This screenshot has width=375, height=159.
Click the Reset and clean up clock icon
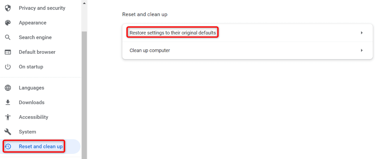(x=8, y=147)
